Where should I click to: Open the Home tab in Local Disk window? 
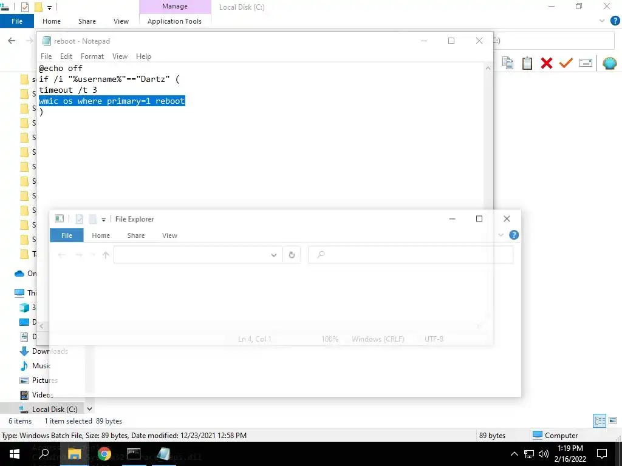[x=52, y=21]
